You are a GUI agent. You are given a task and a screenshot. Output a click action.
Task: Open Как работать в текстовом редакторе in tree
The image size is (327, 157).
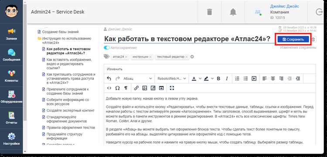click(68, 51)
